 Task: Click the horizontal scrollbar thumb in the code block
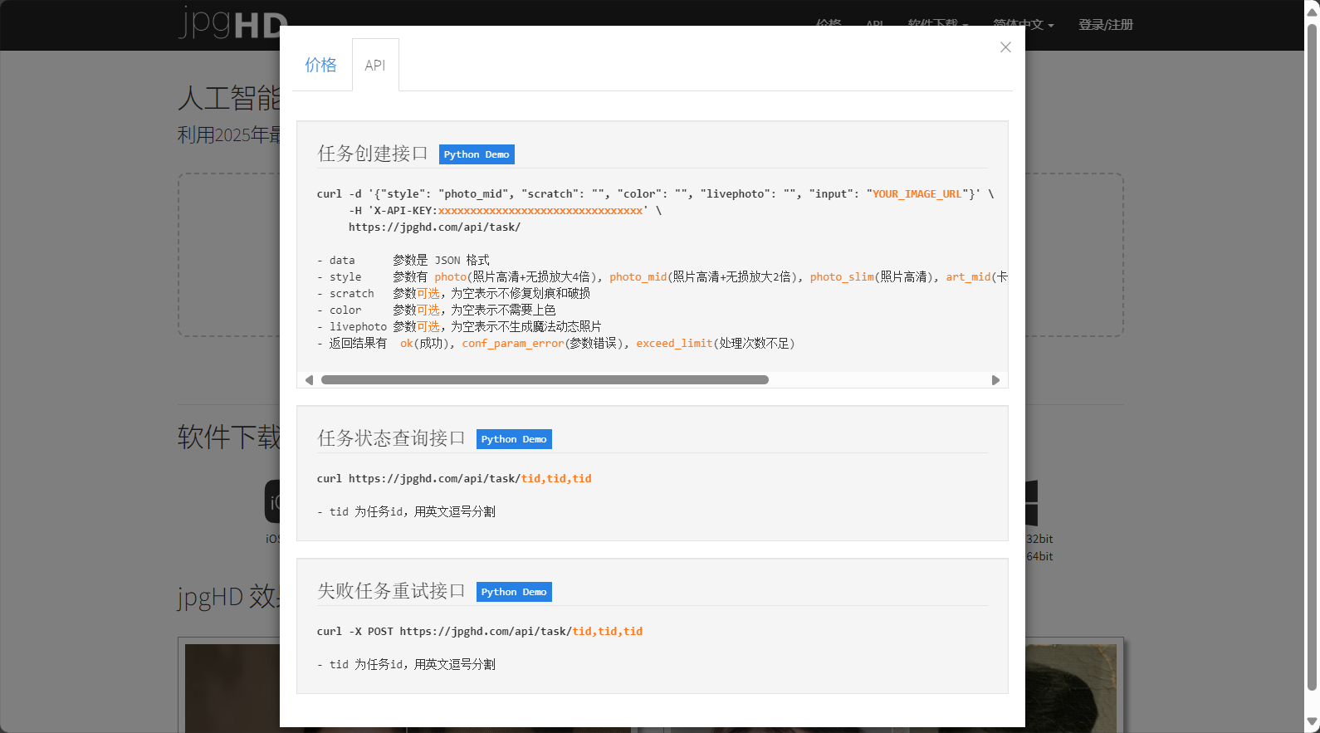(x=545, y=380)
